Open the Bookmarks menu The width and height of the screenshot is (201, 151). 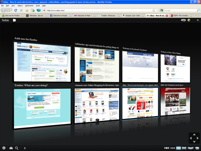[29, 6]
